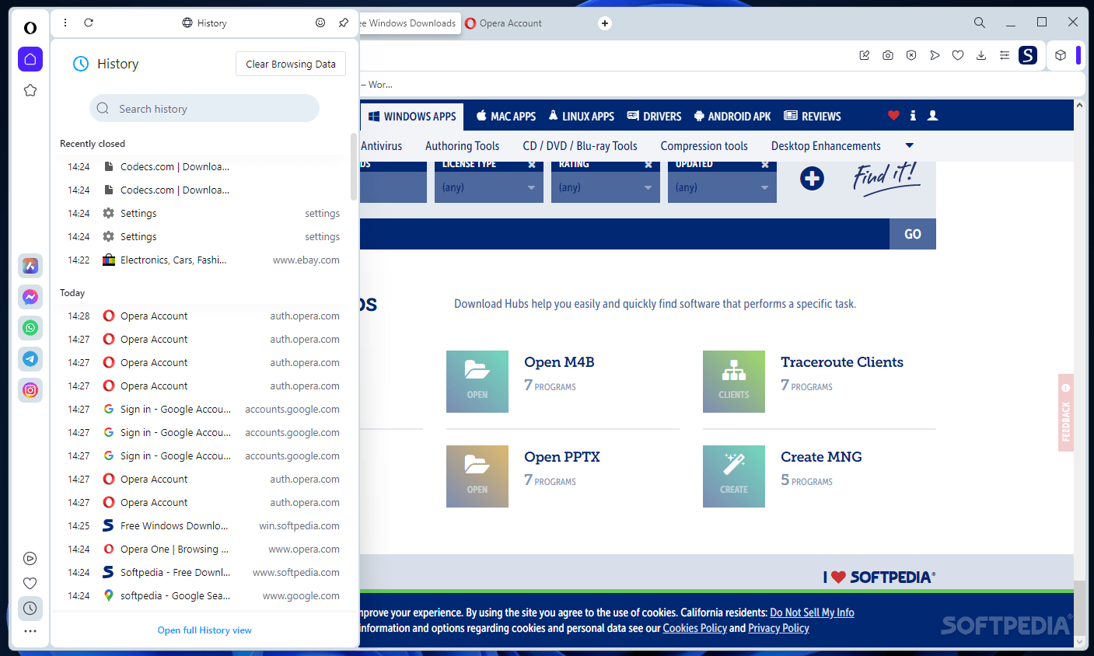Select the Reviews menu
1094x656 pixels.
813,117
